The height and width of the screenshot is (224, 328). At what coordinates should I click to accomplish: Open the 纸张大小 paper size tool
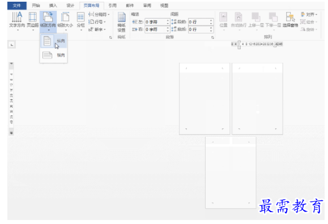point(65,21)
